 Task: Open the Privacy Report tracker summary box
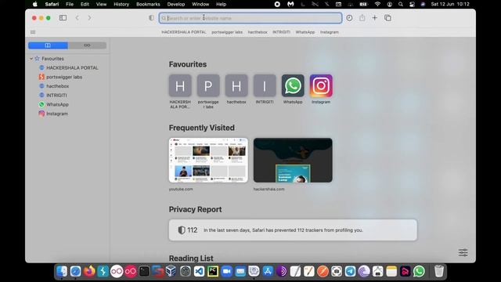pyautogui.click(x=293, y=230)
